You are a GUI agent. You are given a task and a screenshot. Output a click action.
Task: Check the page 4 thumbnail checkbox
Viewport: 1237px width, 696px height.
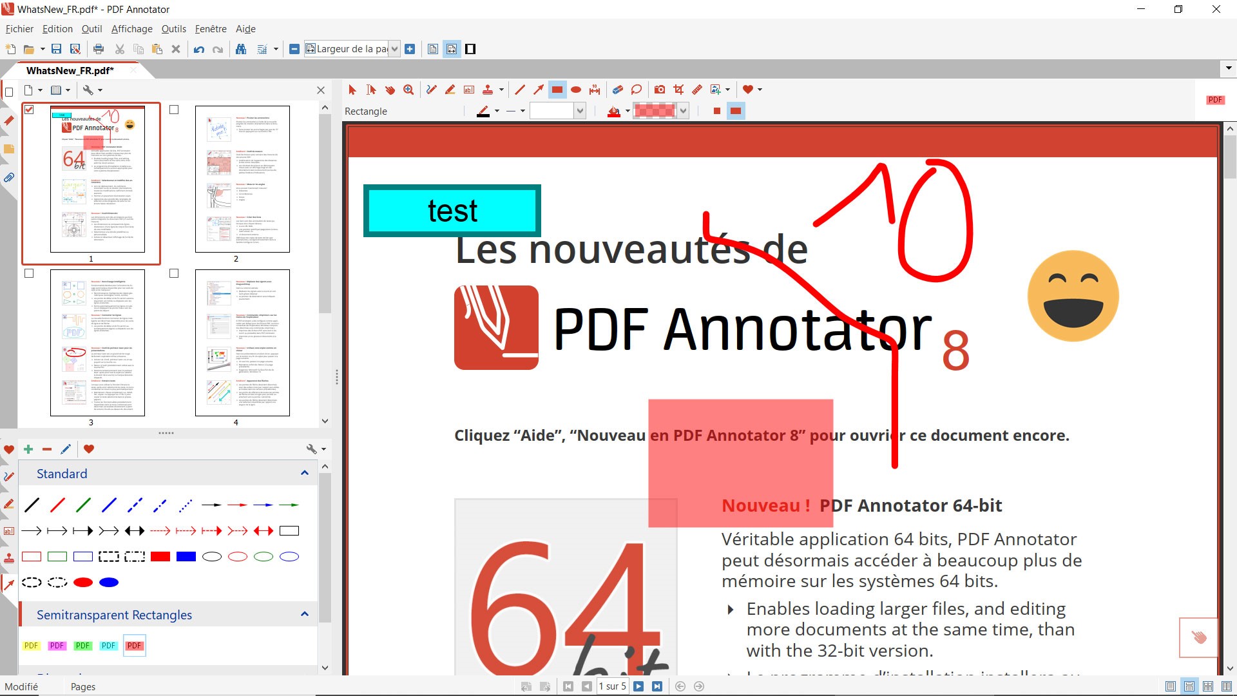pyautogui.click(x=174, y=273)
